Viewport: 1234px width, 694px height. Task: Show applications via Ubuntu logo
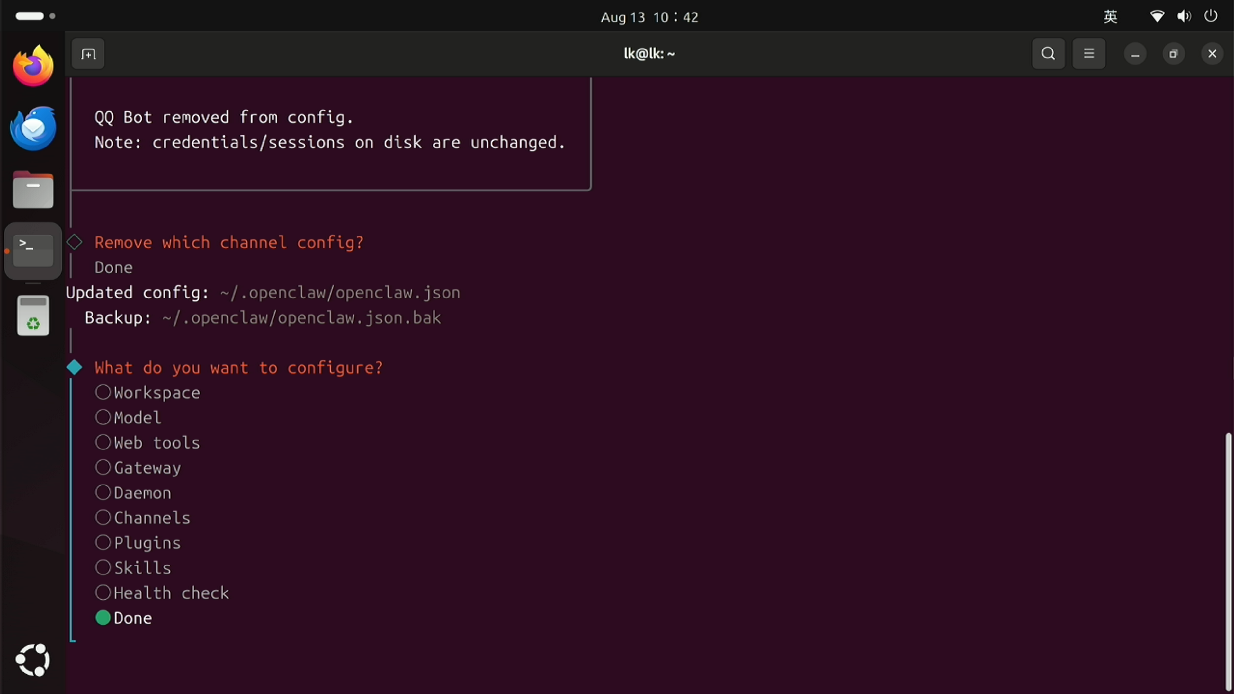coord(33,660)
